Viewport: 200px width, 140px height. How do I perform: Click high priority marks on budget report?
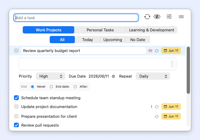click(150, 51)
